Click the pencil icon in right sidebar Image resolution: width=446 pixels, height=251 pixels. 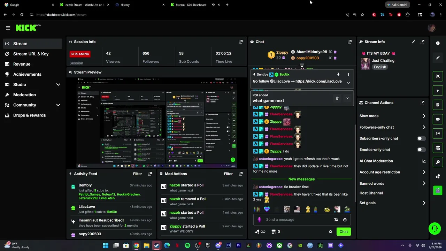(x=438, y=58)
